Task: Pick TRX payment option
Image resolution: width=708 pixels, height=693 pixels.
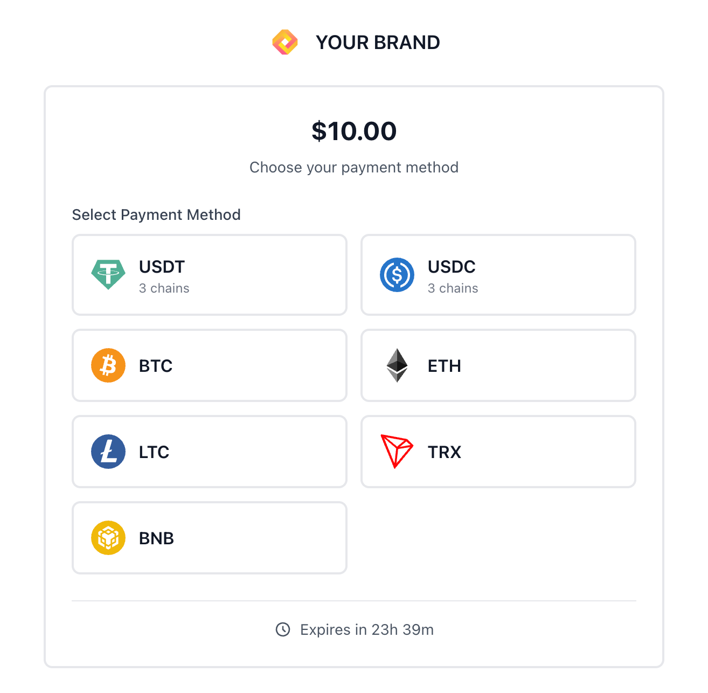Action: tap(498, 452)
